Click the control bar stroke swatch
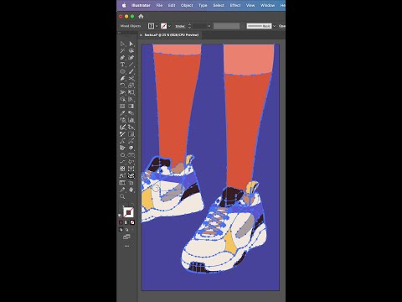The width and height of the screenshot is (402, 302). point(164,26)
